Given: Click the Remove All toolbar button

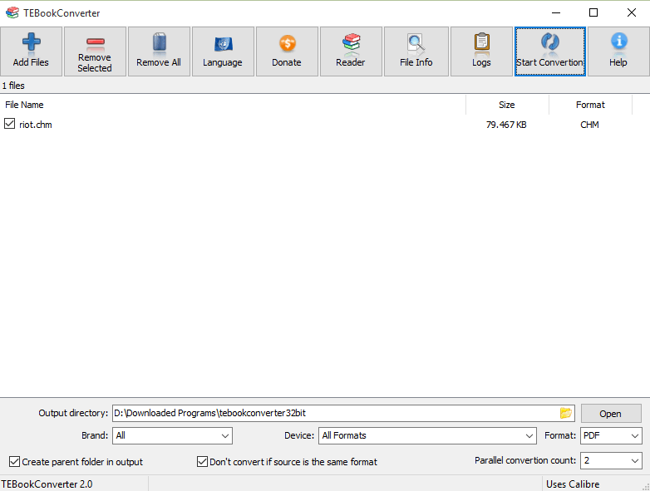Looking at the screenshot, I should pos(159,52).
